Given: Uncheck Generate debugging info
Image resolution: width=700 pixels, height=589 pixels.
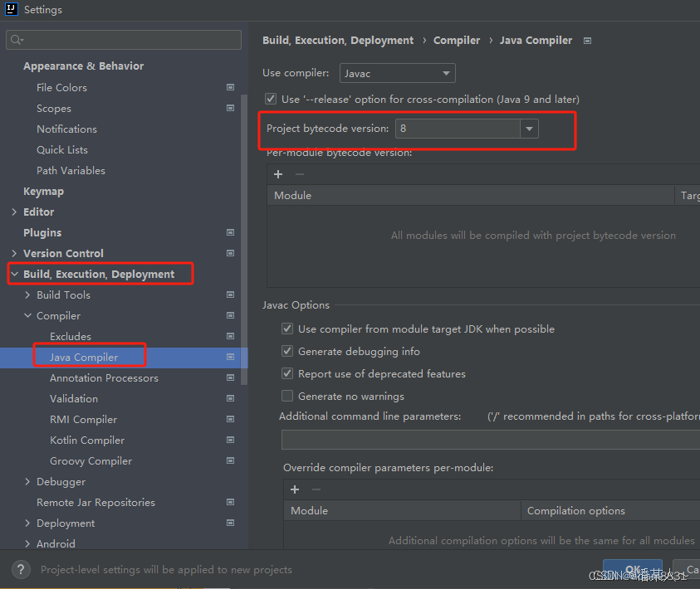Looking at the screenshot, I should (287, 351).
